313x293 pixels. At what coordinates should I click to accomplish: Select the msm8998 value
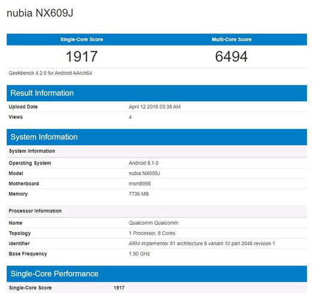tap(139, 184)
